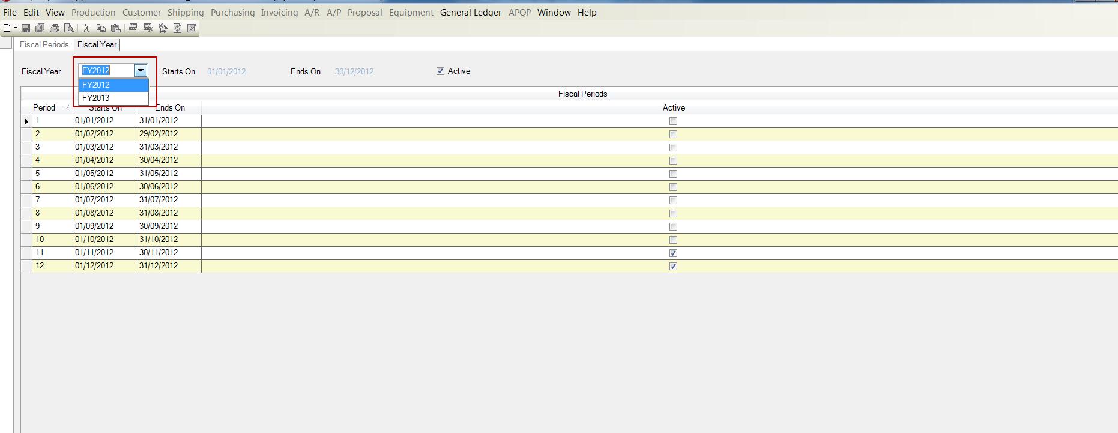Viewport: 1118px width, 433px height.
Task: Check Active for period 5
Action: click(x=673, y=174)
